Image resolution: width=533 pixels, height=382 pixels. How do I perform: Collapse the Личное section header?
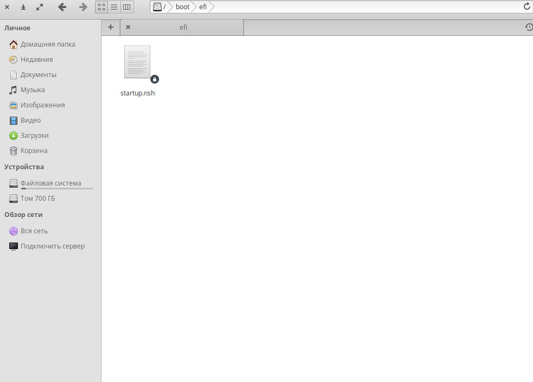coord(17,28)
